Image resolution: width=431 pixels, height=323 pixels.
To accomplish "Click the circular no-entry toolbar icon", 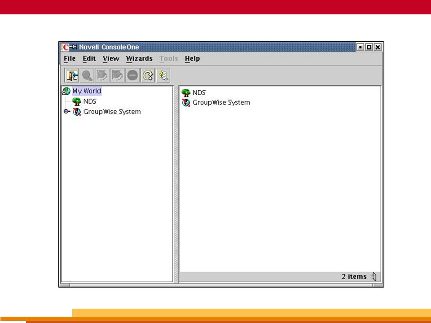I will (x=132, y=75).
